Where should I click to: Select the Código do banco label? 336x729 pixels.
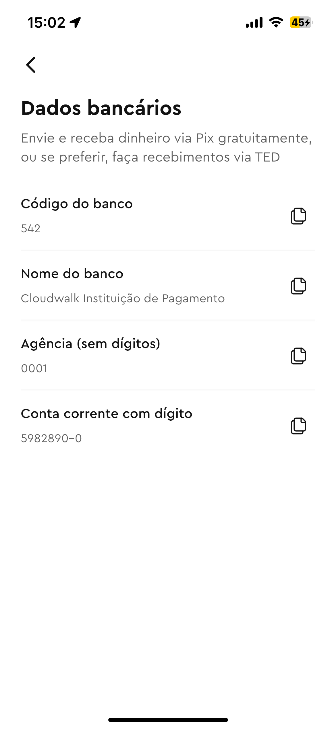77,204
